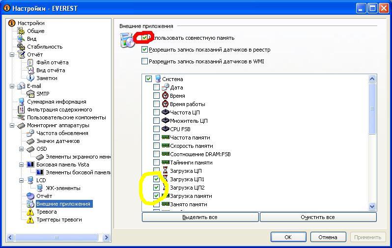Screen dimensions: 392x248
Task: Click the Тревога warning triangle icon
Action: coord(30,212)
